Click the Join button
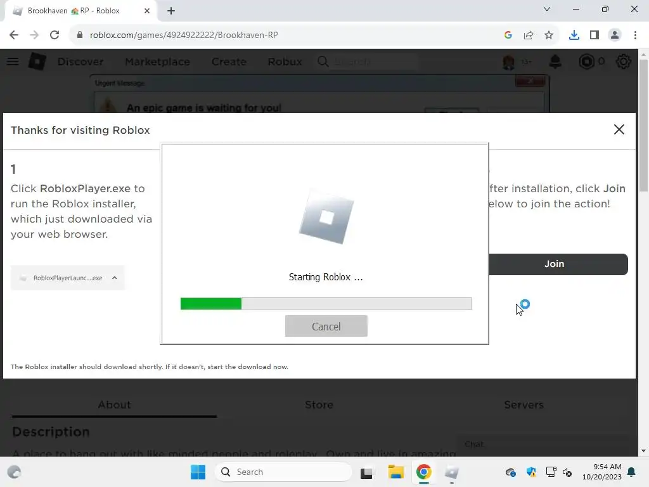Image resolution: width=649 pixels, height=487 pixels. pos(558,264)
